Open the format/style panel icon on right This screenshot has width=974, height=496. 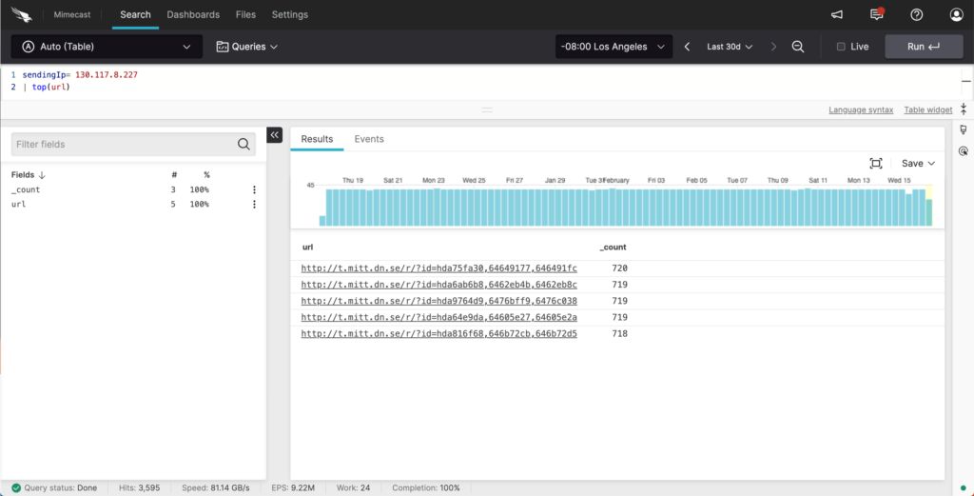coord(964,129)
